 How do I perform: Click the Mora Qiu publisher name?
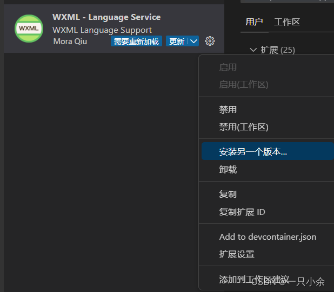click(x=70, y=41)
